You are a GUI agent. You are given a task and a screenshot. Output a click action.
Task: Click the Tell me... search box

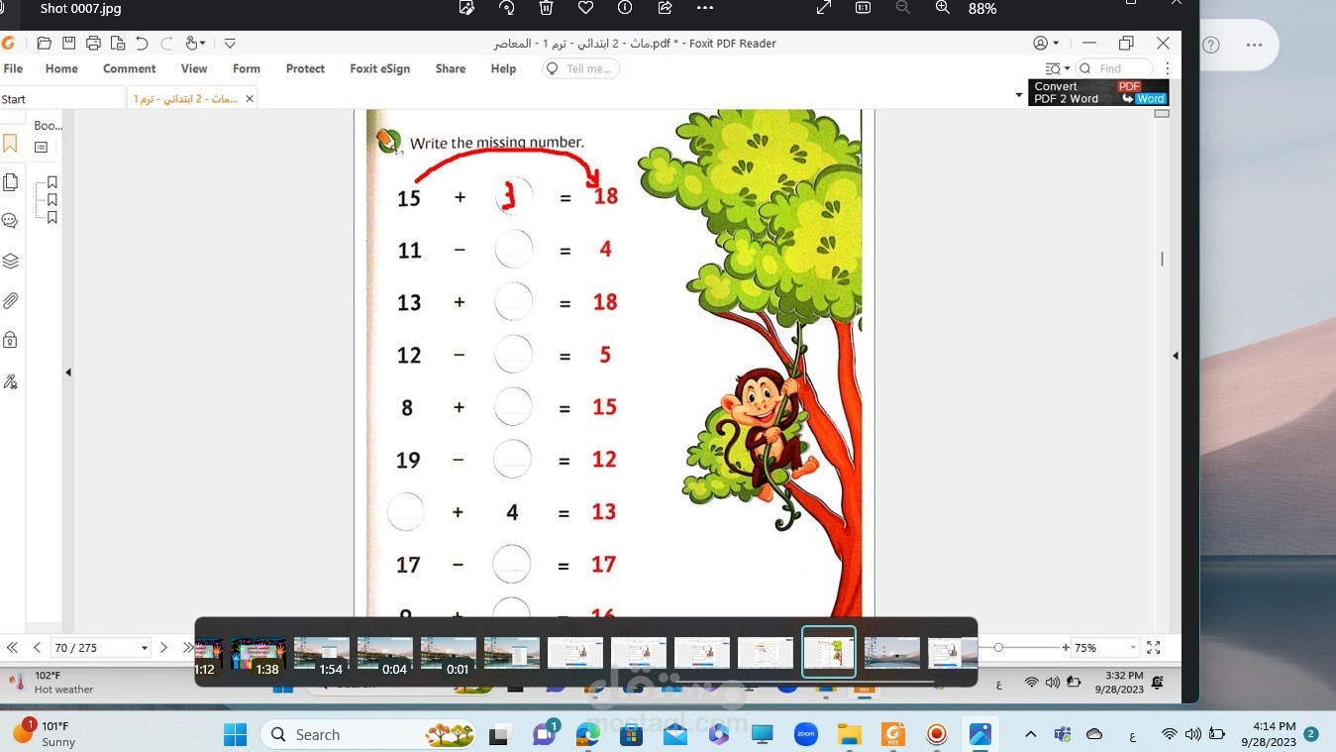pyautogui.click(x=581, y=68)
